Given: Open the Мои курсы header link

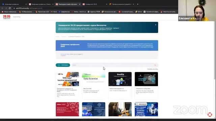Looking at the screenshot, I should tap(17, 17).
